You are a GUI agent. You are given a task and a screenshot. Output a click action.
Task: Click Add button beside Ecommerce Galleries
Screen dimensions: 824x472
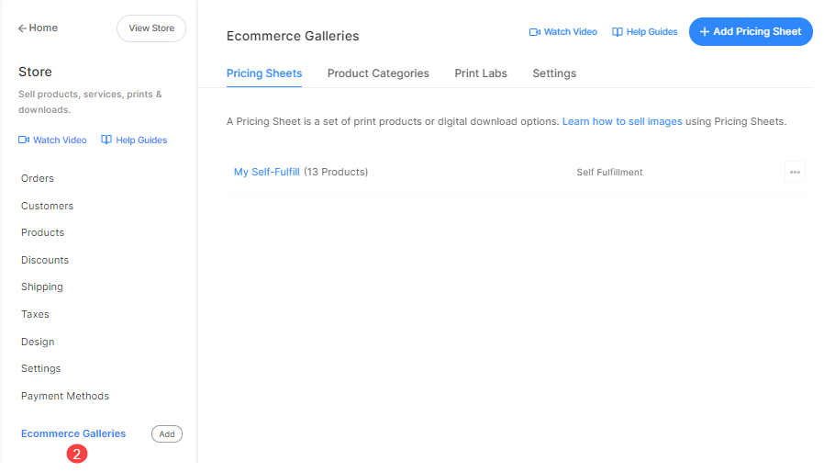coord(167,434)
